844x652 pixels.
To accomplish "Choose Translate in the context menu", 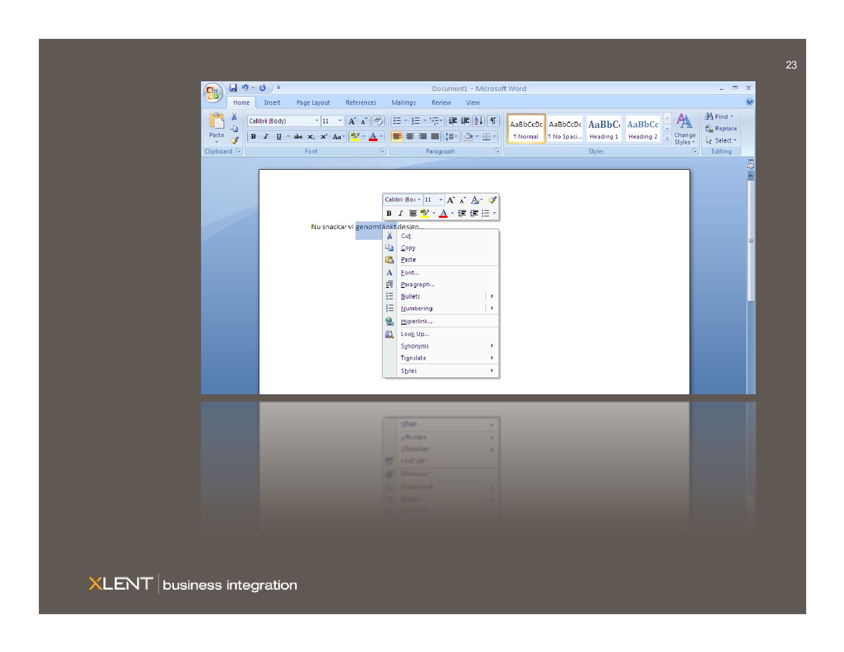I will tap(440, 358).
